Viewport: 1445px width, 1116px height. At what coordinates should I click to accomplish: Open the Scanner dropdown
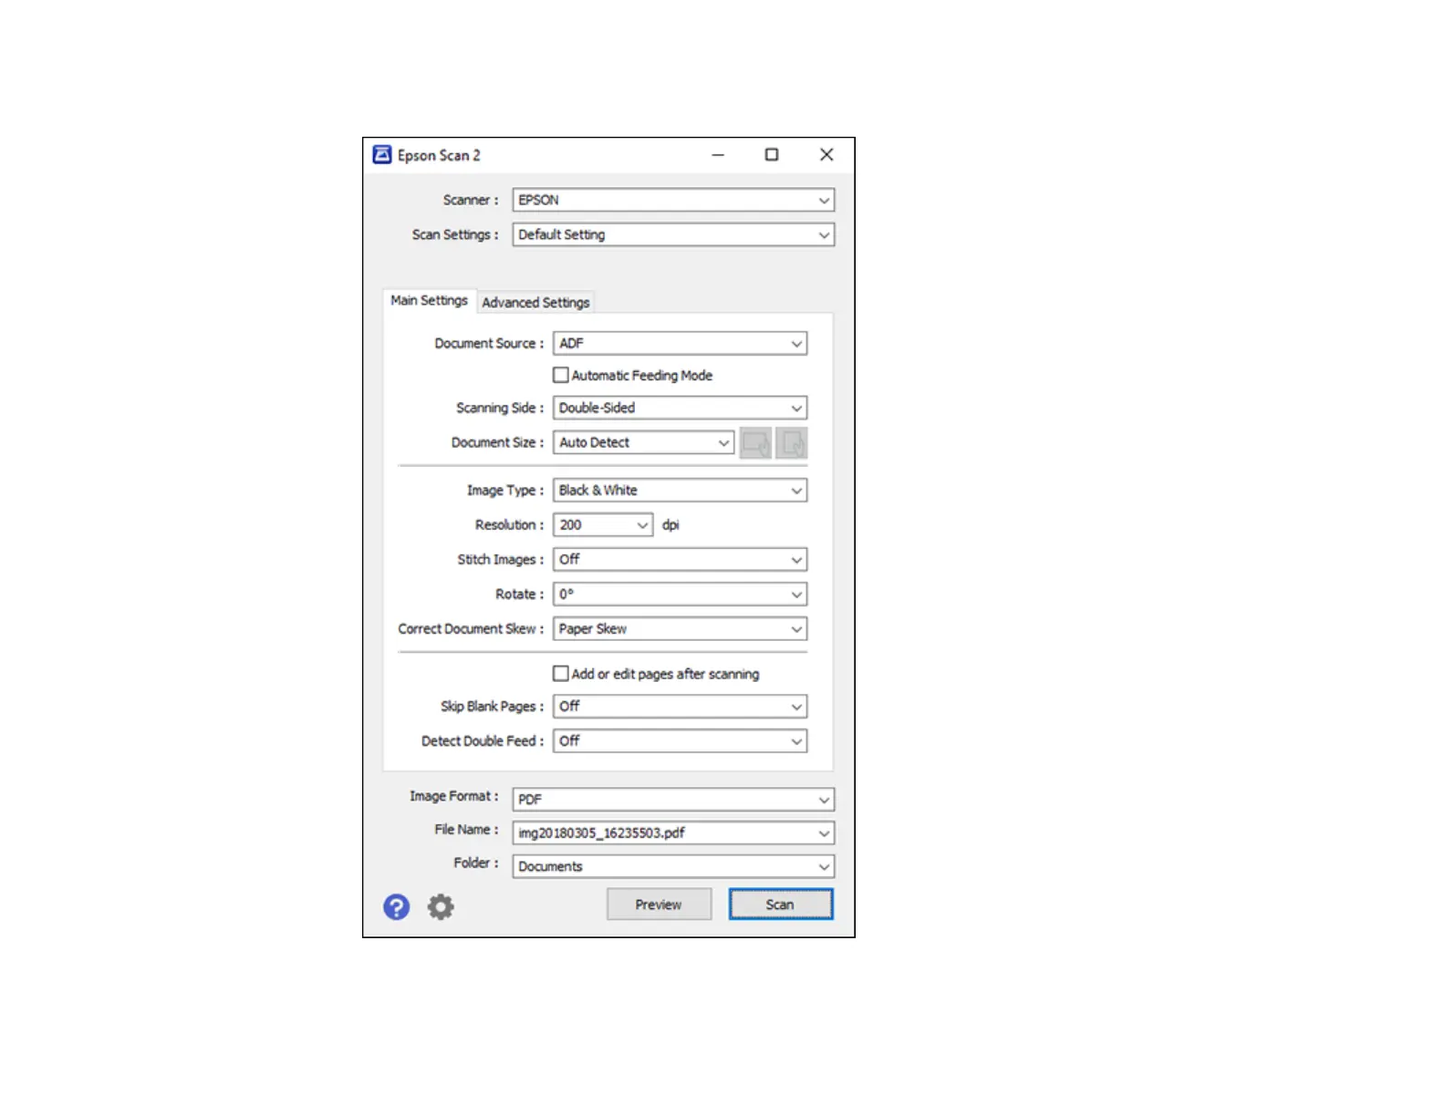673,200
